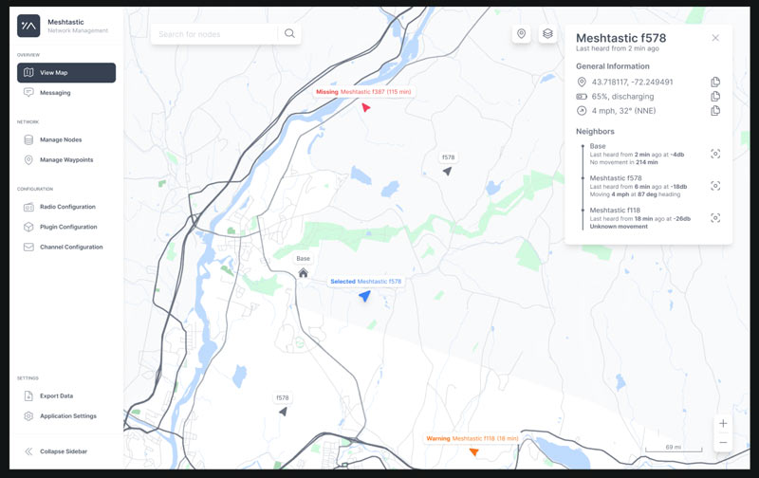Select the missing Meshtastic f387 red marker
This screenshot has height=478, width=759.
click(x=365, y=107)
